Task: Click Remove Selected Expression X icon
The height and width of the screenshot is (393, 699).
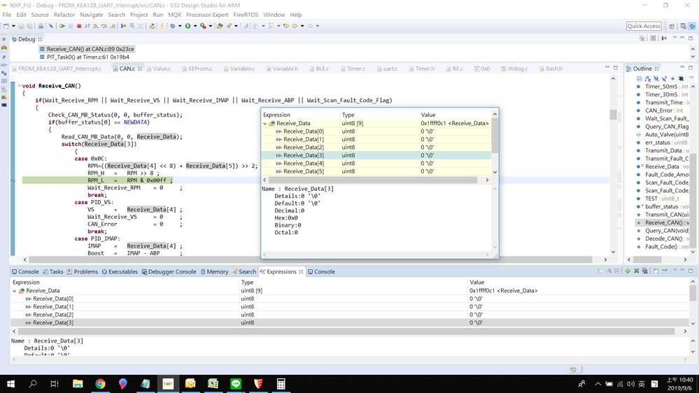Action: pyautogui.click(x=636, y=271)
